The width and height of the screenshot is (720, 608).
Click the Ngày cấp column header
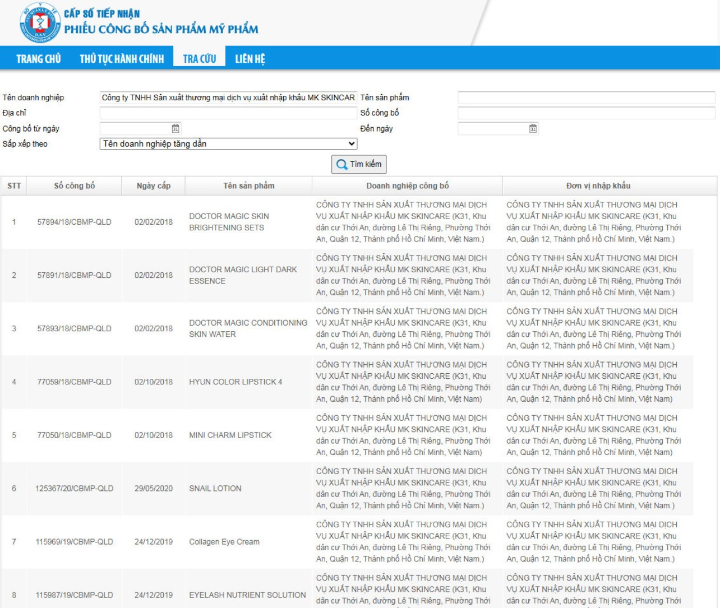click(x=153, y=185)
